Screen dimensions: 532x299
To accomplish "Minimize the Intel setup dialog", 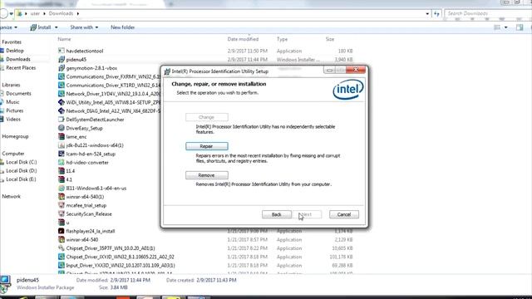I will coord(329,70).
